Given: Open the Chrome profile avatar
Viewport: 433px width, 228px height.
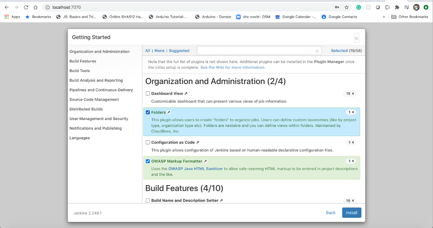Looking at the screenshot, I should coord(416,7).
